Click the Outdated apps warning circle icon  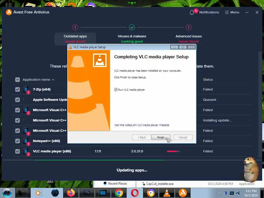pos(75,27)
